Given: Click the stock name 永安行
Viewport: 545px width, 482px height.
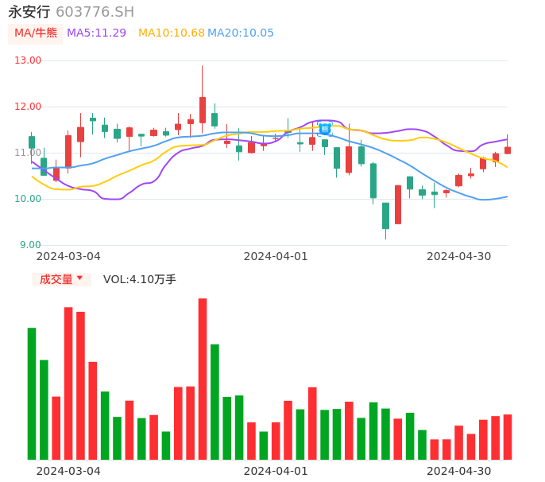Looking at the screenshot, I should 29,12.
